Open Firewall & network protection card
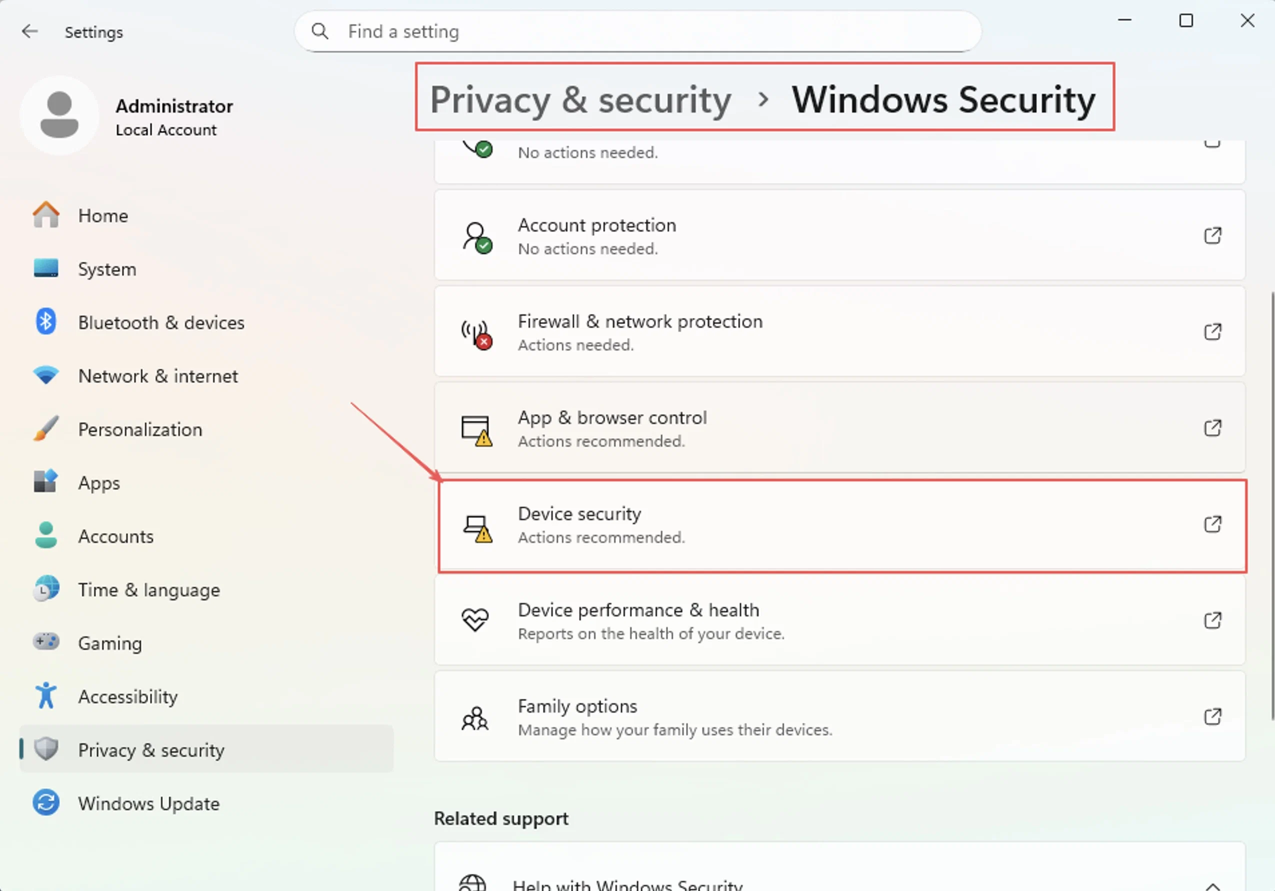 click(839, 331)
